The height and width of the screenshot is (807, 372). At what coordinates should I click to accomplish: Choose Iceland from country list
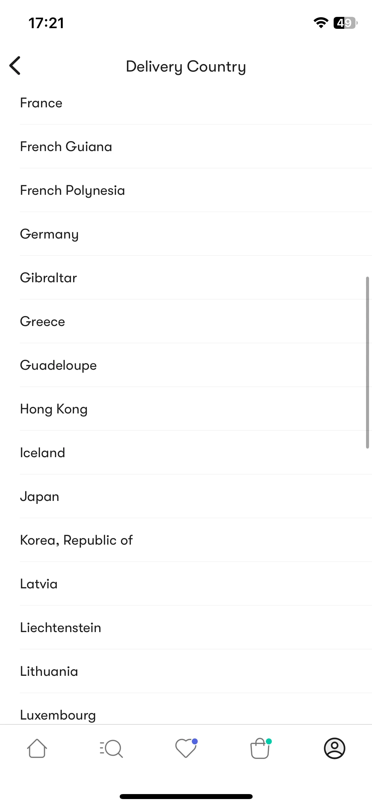(196, 453)
